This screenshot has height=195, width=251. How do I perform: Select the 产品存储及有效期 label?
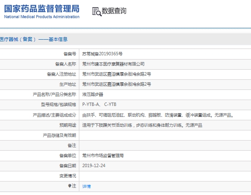click(x=59, y=135)
